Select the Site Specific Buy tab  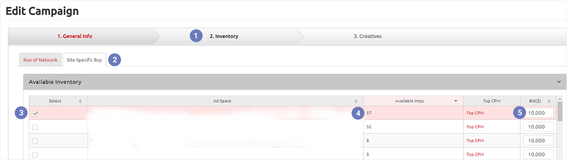[84, 60]
